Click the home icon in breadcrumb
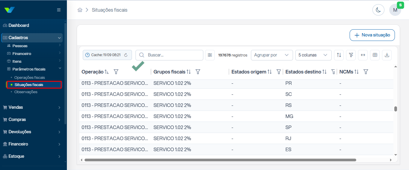409x170 pixels. [80, 10]
